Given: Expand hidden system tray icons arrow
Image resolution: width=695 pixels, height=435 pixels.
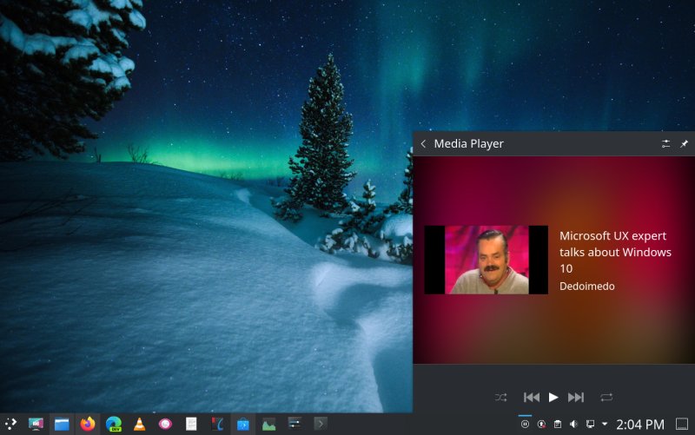Looking at the screenshot, I should tap(605, 424).
